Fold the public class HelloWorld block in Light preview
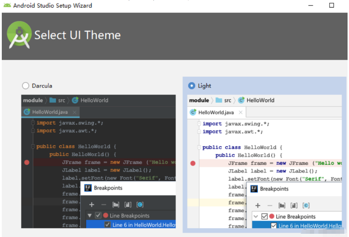 click(198, 147)
